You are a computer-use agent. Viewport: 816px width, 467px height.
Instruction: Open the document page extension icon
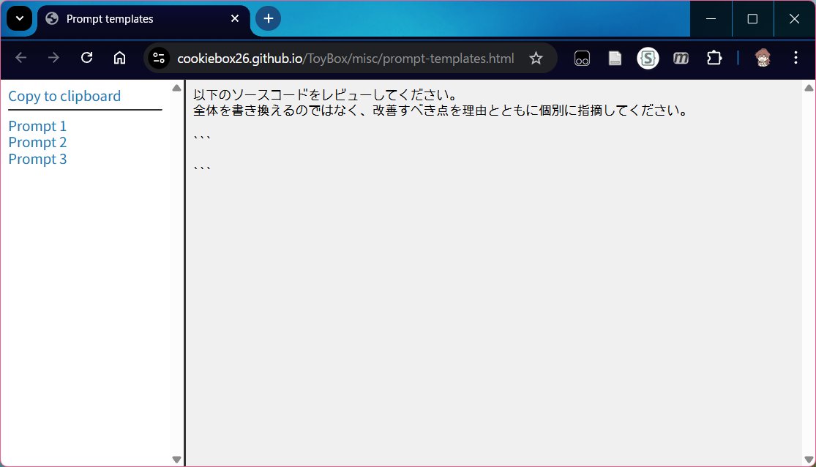tap(615, 59)
